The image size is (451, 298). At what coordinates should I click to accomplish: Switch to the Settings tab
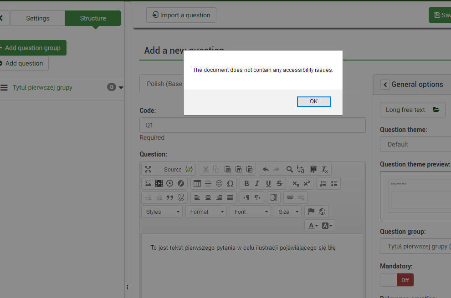click(38, 18)
